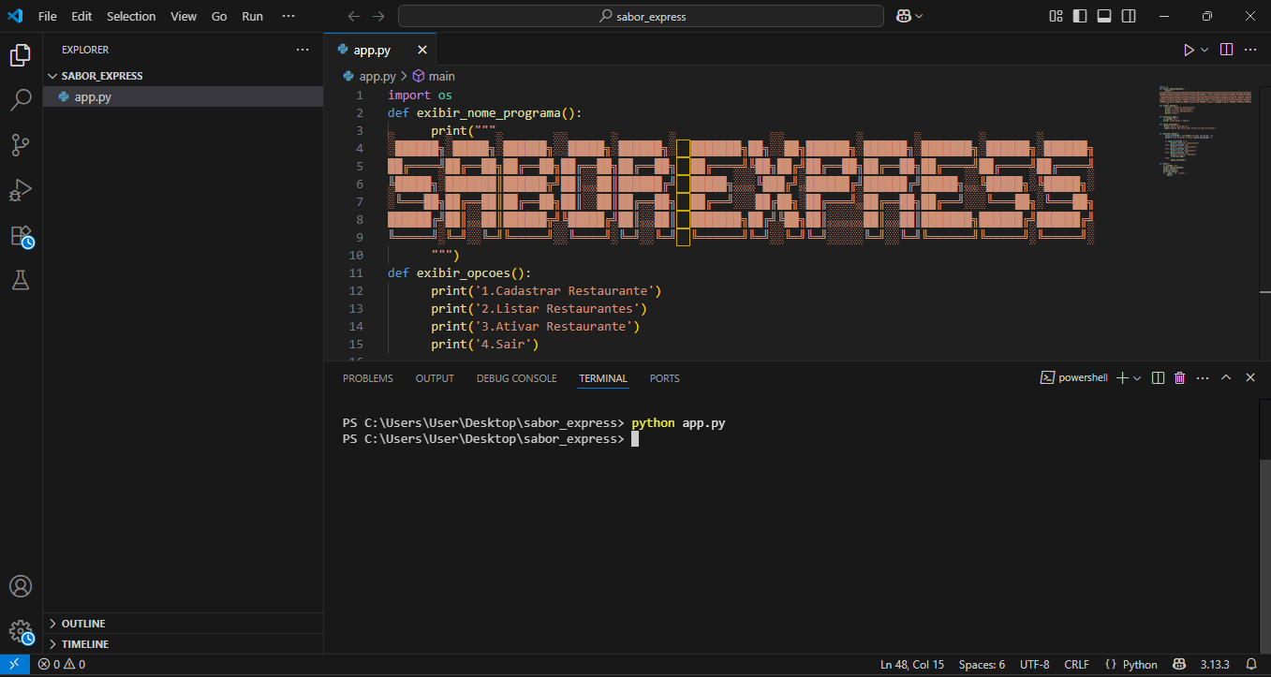Open app.py in the Explorer tree
The width and height of the screenshot is (1271, 677).
[183, 96]
